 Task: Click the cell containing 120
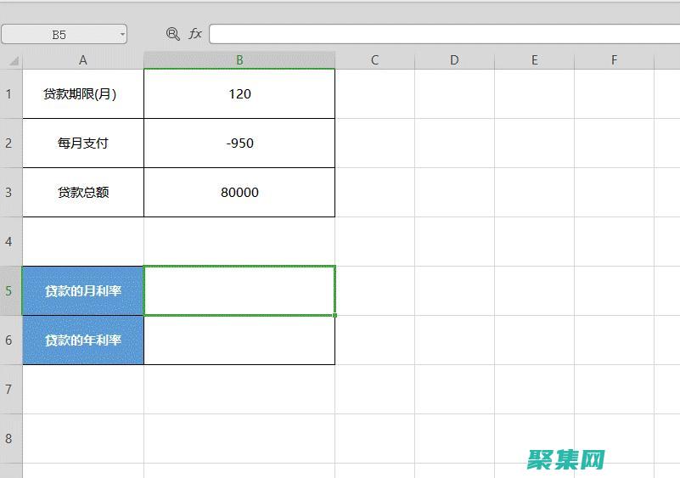tap(239, 94)
